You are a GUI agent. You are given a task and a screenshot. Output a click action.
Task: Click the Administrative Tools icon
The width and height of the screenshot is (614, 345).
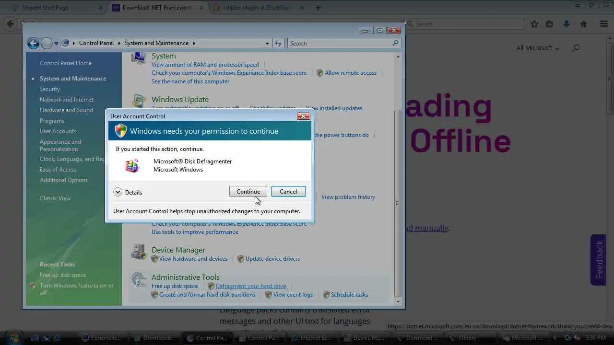click(x=139, y=279)
